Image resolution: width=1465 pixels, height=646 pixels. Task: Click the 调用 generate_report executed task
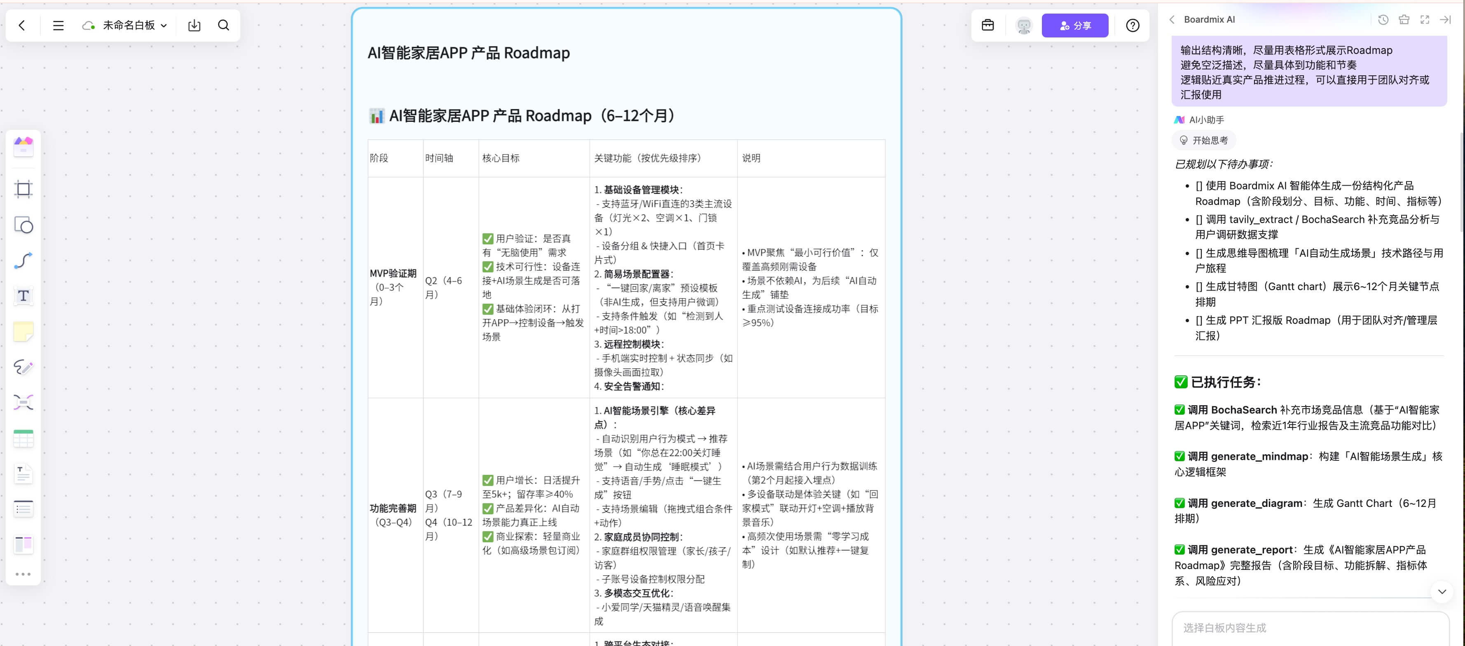click(x=1301, y=565)
